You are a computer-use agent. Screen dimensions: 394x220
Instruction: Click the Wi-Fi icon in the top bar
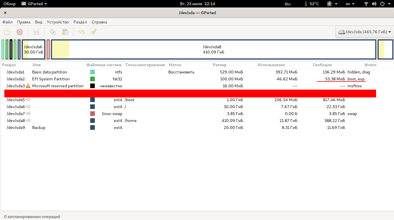367,4
